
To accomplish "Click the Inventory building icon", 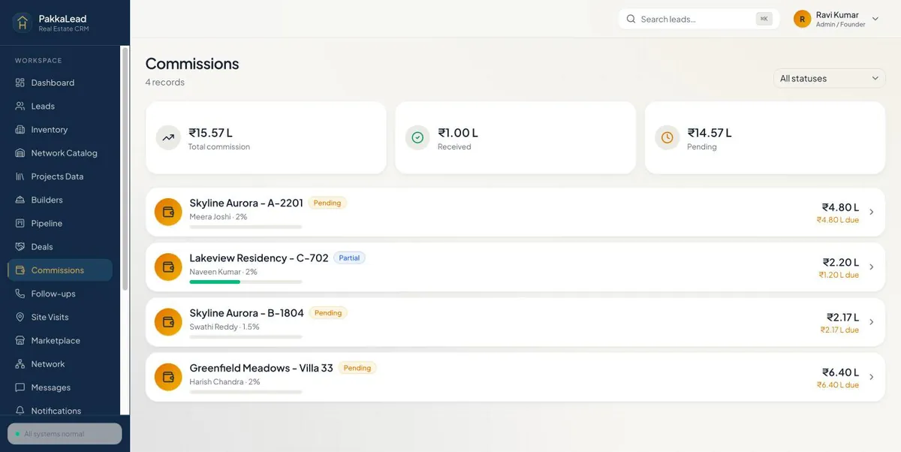I will click(x=20, y=129).
